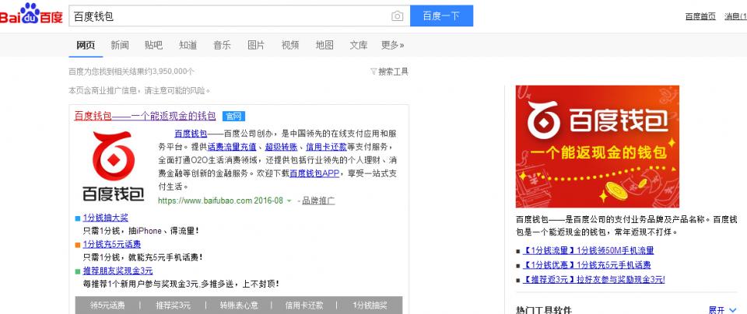Screen dimensions: 747x314
Task: Click text 只需1分钱，抽iPhone、得流量!
Action: 141,231
